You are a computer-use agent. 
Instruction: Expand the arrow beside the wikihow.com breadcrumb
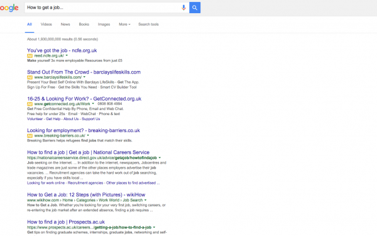[146, 200]
